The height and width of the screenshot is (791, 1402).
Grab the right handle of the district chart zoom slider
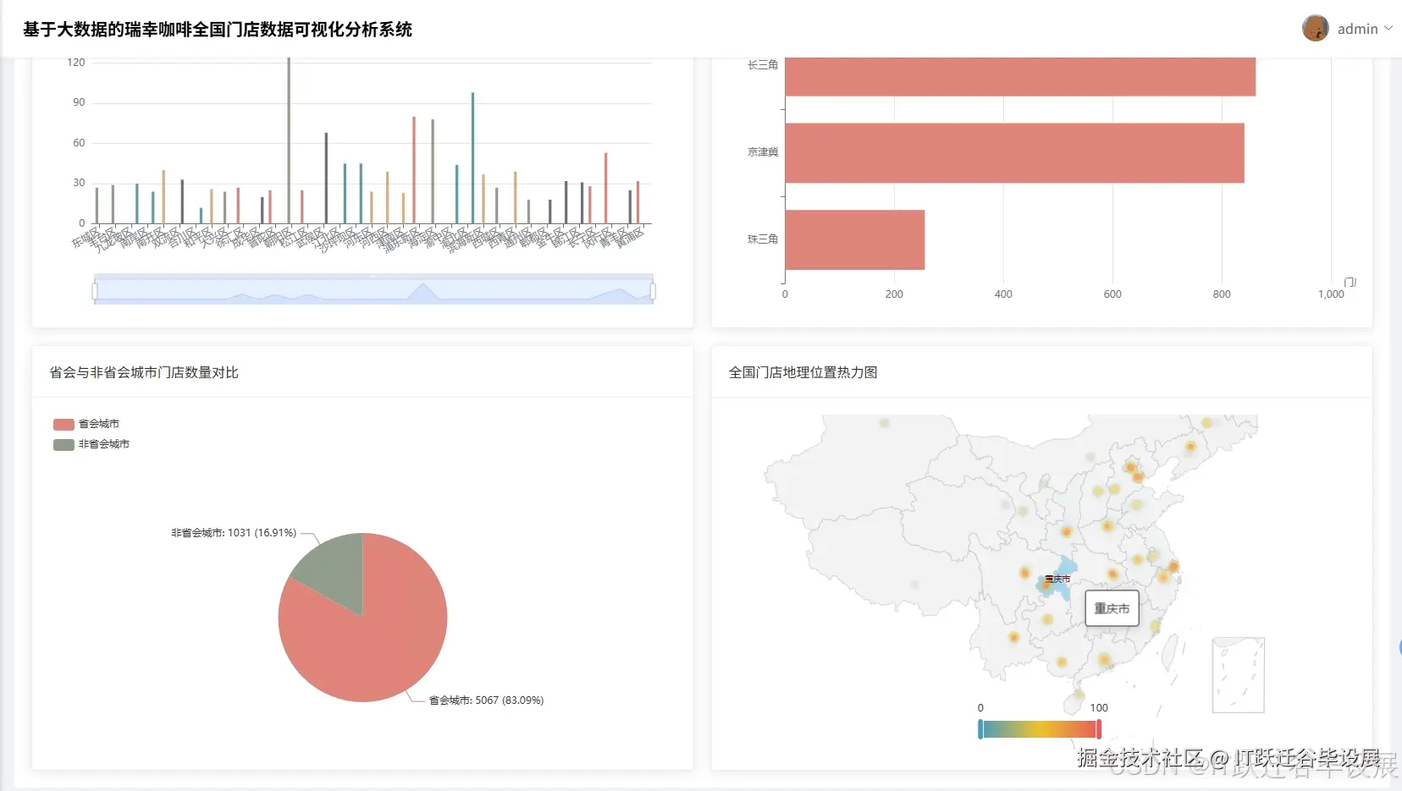click(653, 291)
